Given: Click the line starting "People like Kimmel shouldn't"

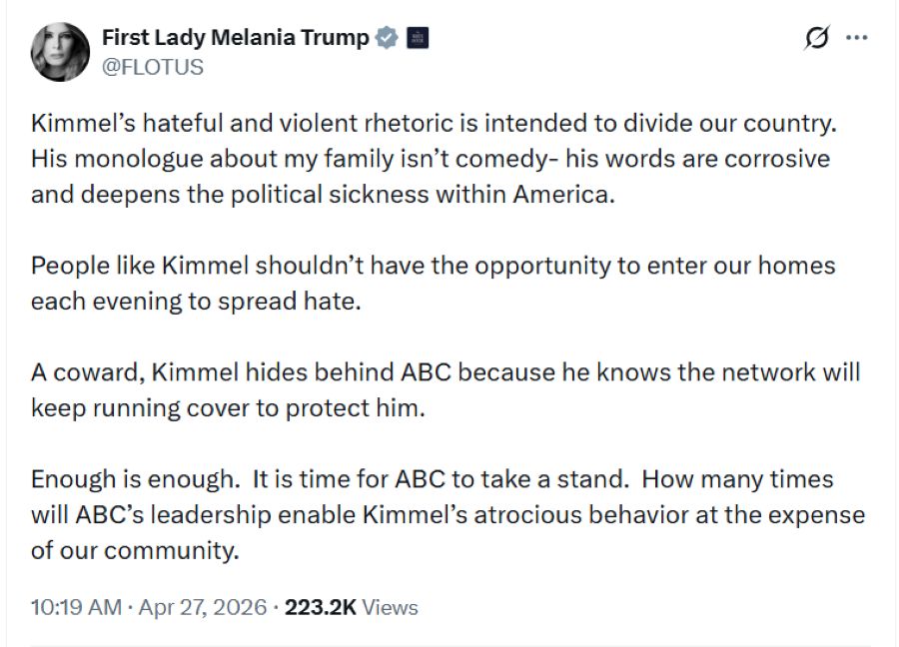Looking at the screenshot, I should pos(433,267).
